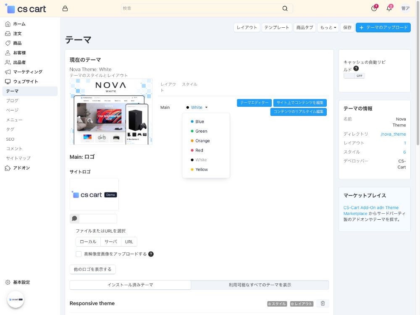Select the Blue style option
The image size is (420, 315).
199,121
